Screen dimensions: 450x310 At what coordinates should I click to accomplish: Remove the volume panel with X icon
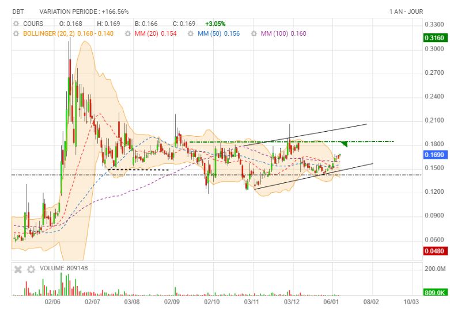[x=18, y=269]
